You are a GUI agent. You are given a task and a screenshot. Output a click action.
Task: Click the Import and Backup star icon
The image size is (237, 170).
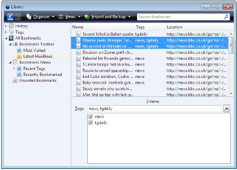coord(87,17)
